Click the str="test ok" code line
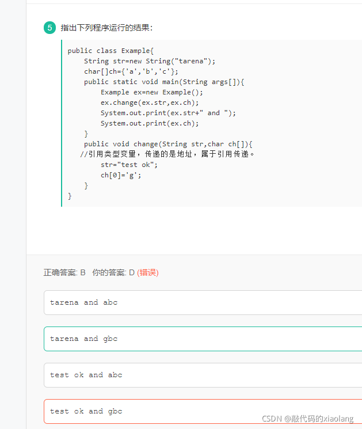The width and height of the screenshot is (362, 429). click(x=129, y=165)
